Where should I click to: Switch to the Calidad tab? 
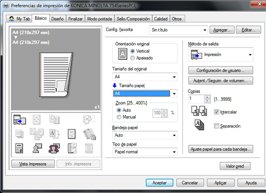(161, 19)
